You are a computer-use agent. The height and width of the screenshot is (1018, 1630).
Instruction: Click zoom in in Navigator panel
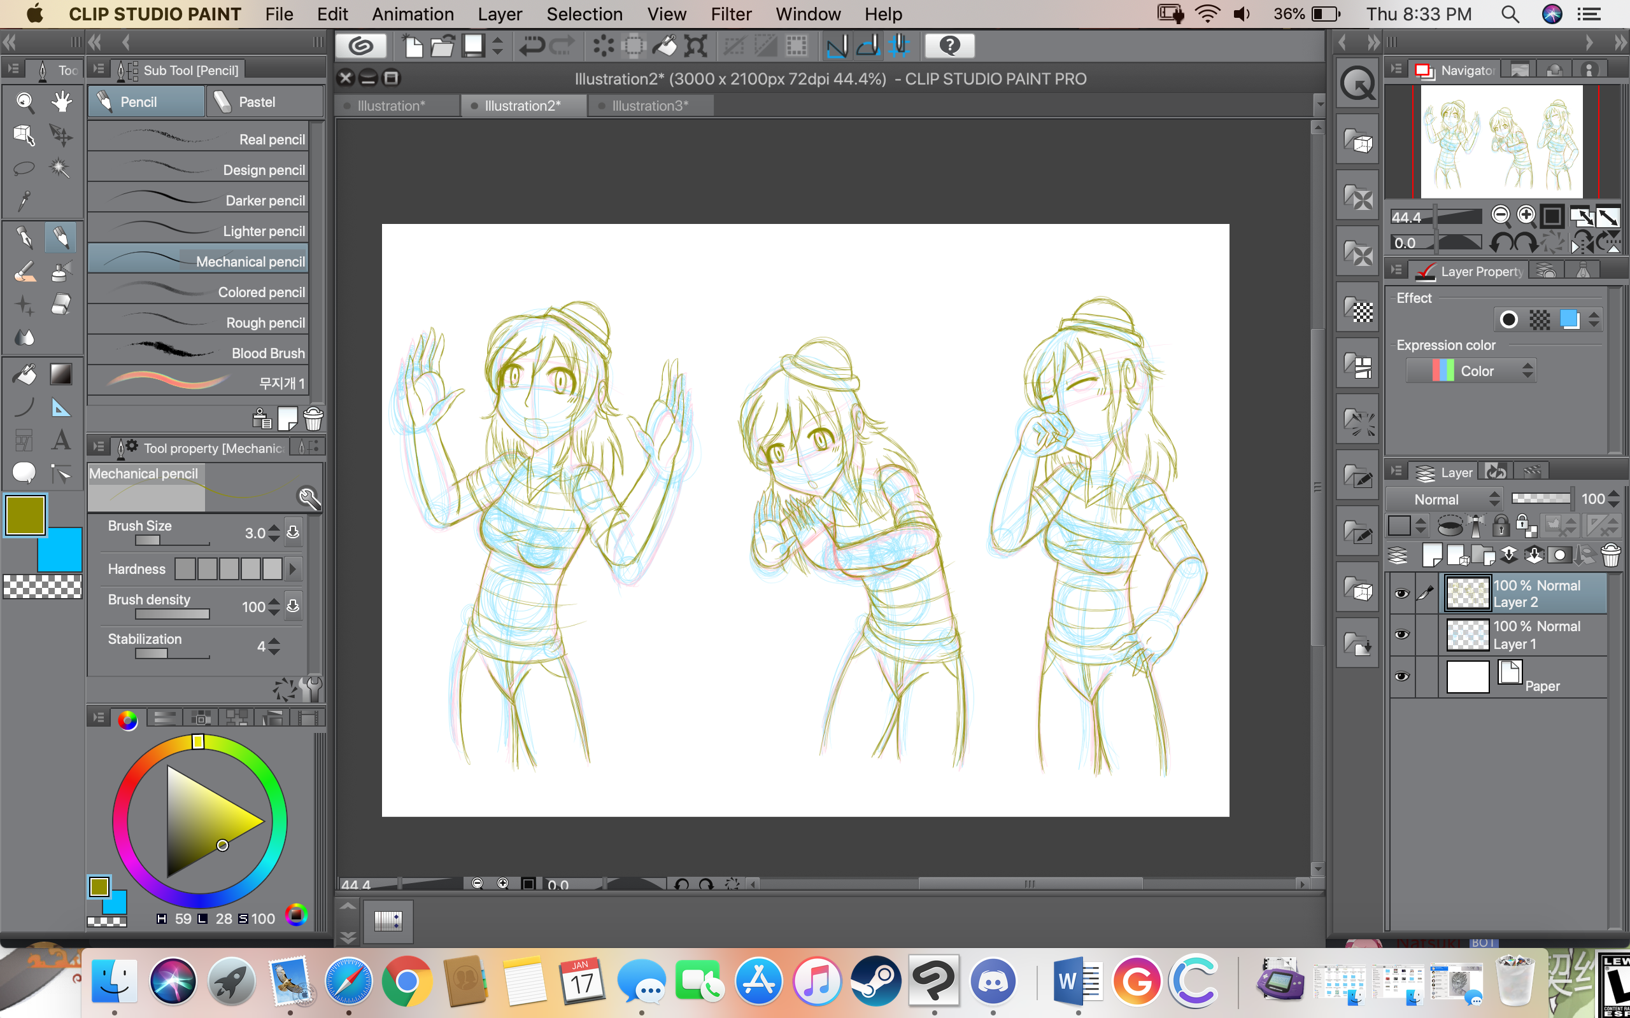point(1526,216)
